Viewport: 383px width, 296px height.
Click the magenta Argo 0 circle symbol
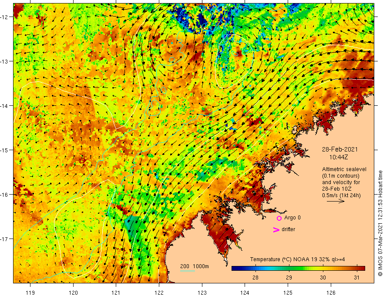pos(279,218)
